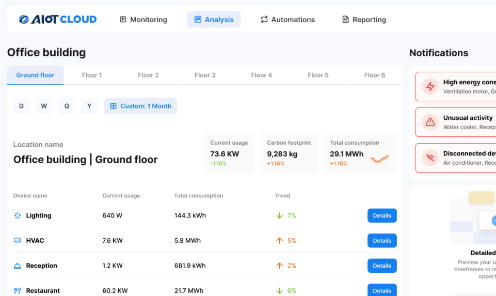Image resolution: width=496 pixels, height=296 pixels.
Task: Open the Automations menu item
Action: pos(287,20)
